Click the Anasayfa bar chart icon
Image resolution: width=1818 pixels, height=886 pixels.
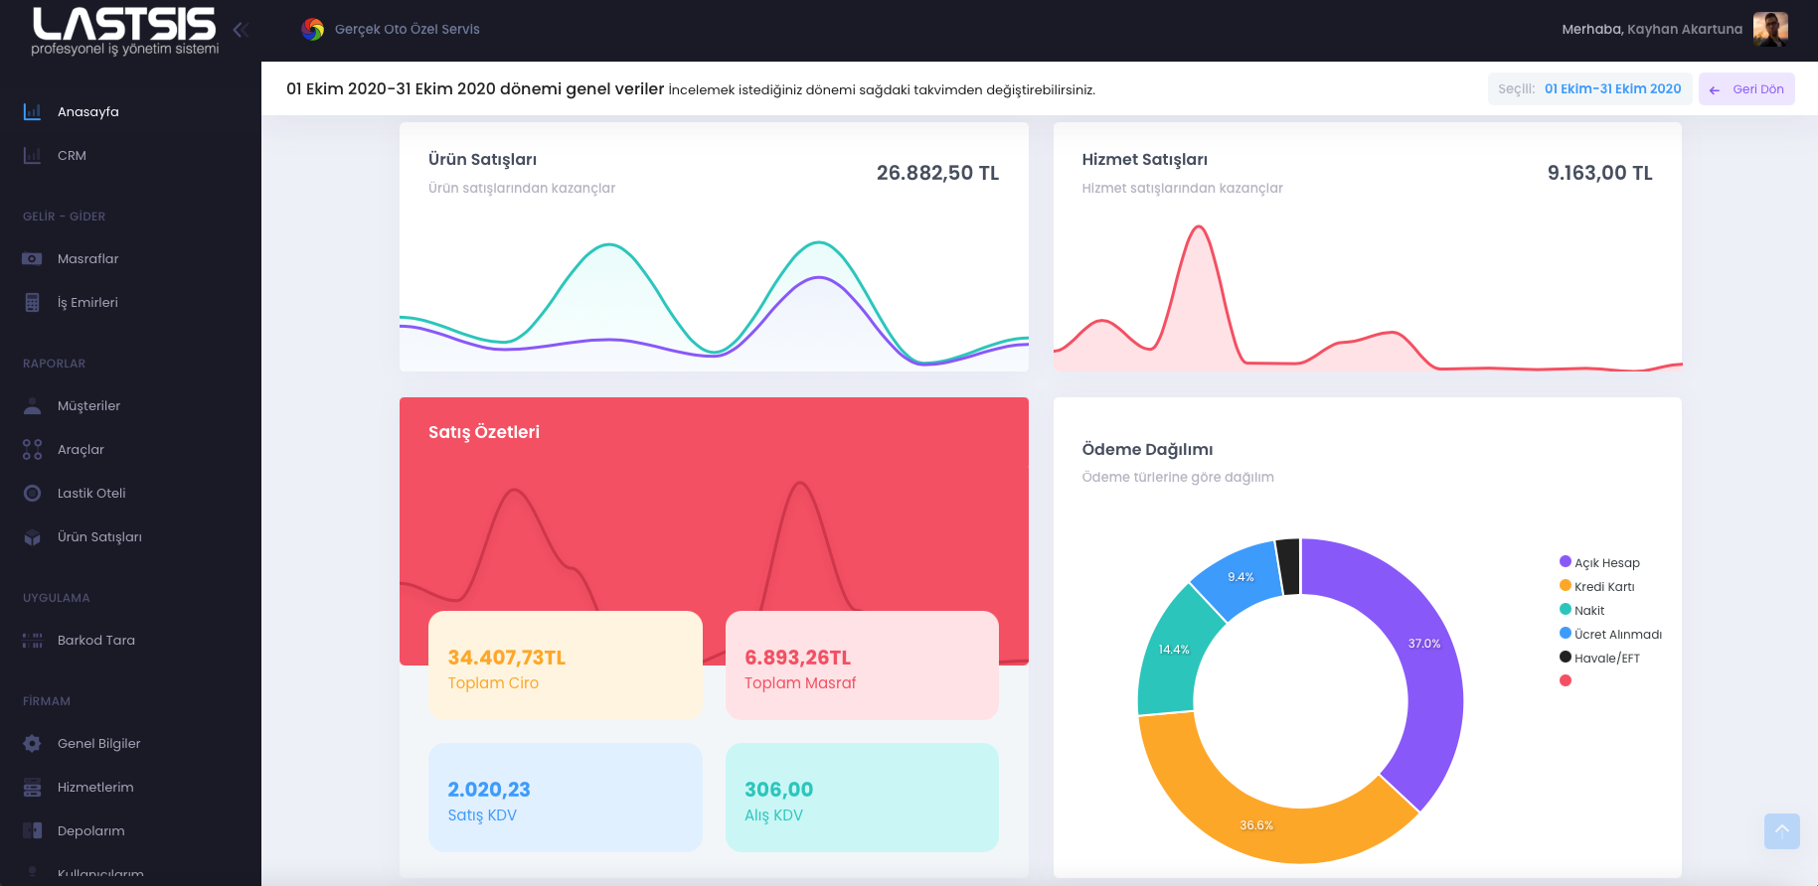coord(32,111)
